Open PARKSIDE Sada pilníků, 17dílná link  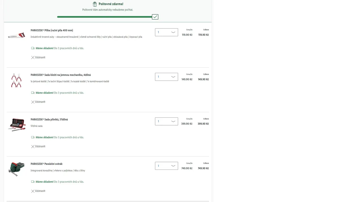pos(49,120)
